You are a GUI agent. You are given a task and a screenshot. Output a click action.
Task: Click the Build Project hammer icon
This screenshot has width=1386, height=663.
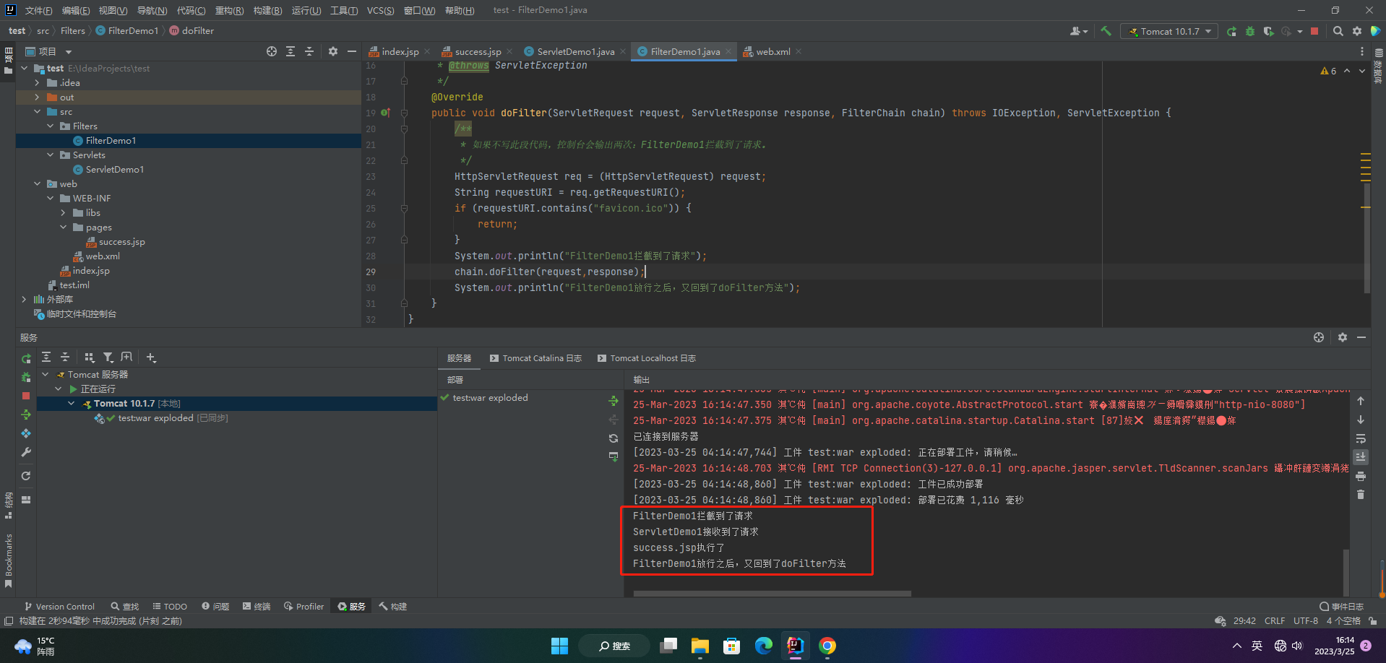click(x=1106, y=31)
